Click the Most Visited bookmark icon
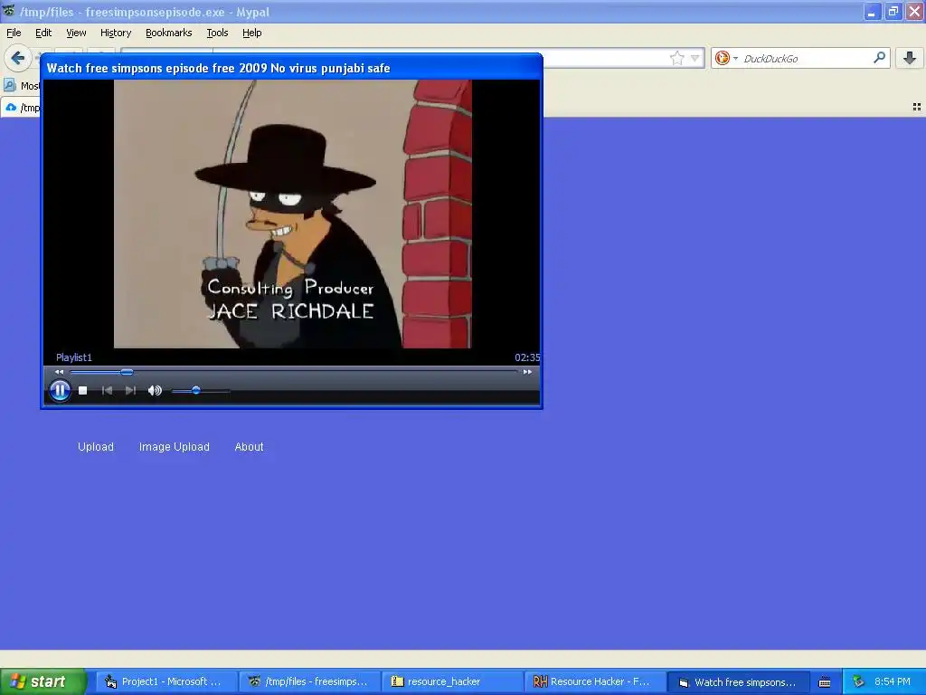The image size is (926, 695). pyautogui.click(x=10, y=86)
